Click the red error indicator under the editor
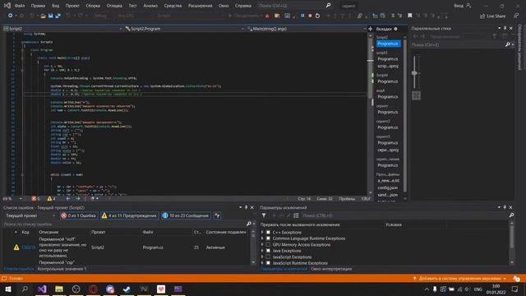 click(x=35, y=199)
